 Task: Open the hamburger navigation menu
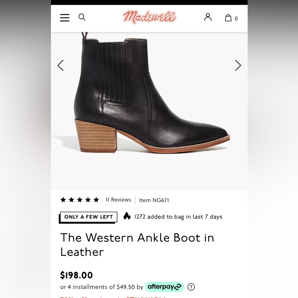tap(65, 18)
